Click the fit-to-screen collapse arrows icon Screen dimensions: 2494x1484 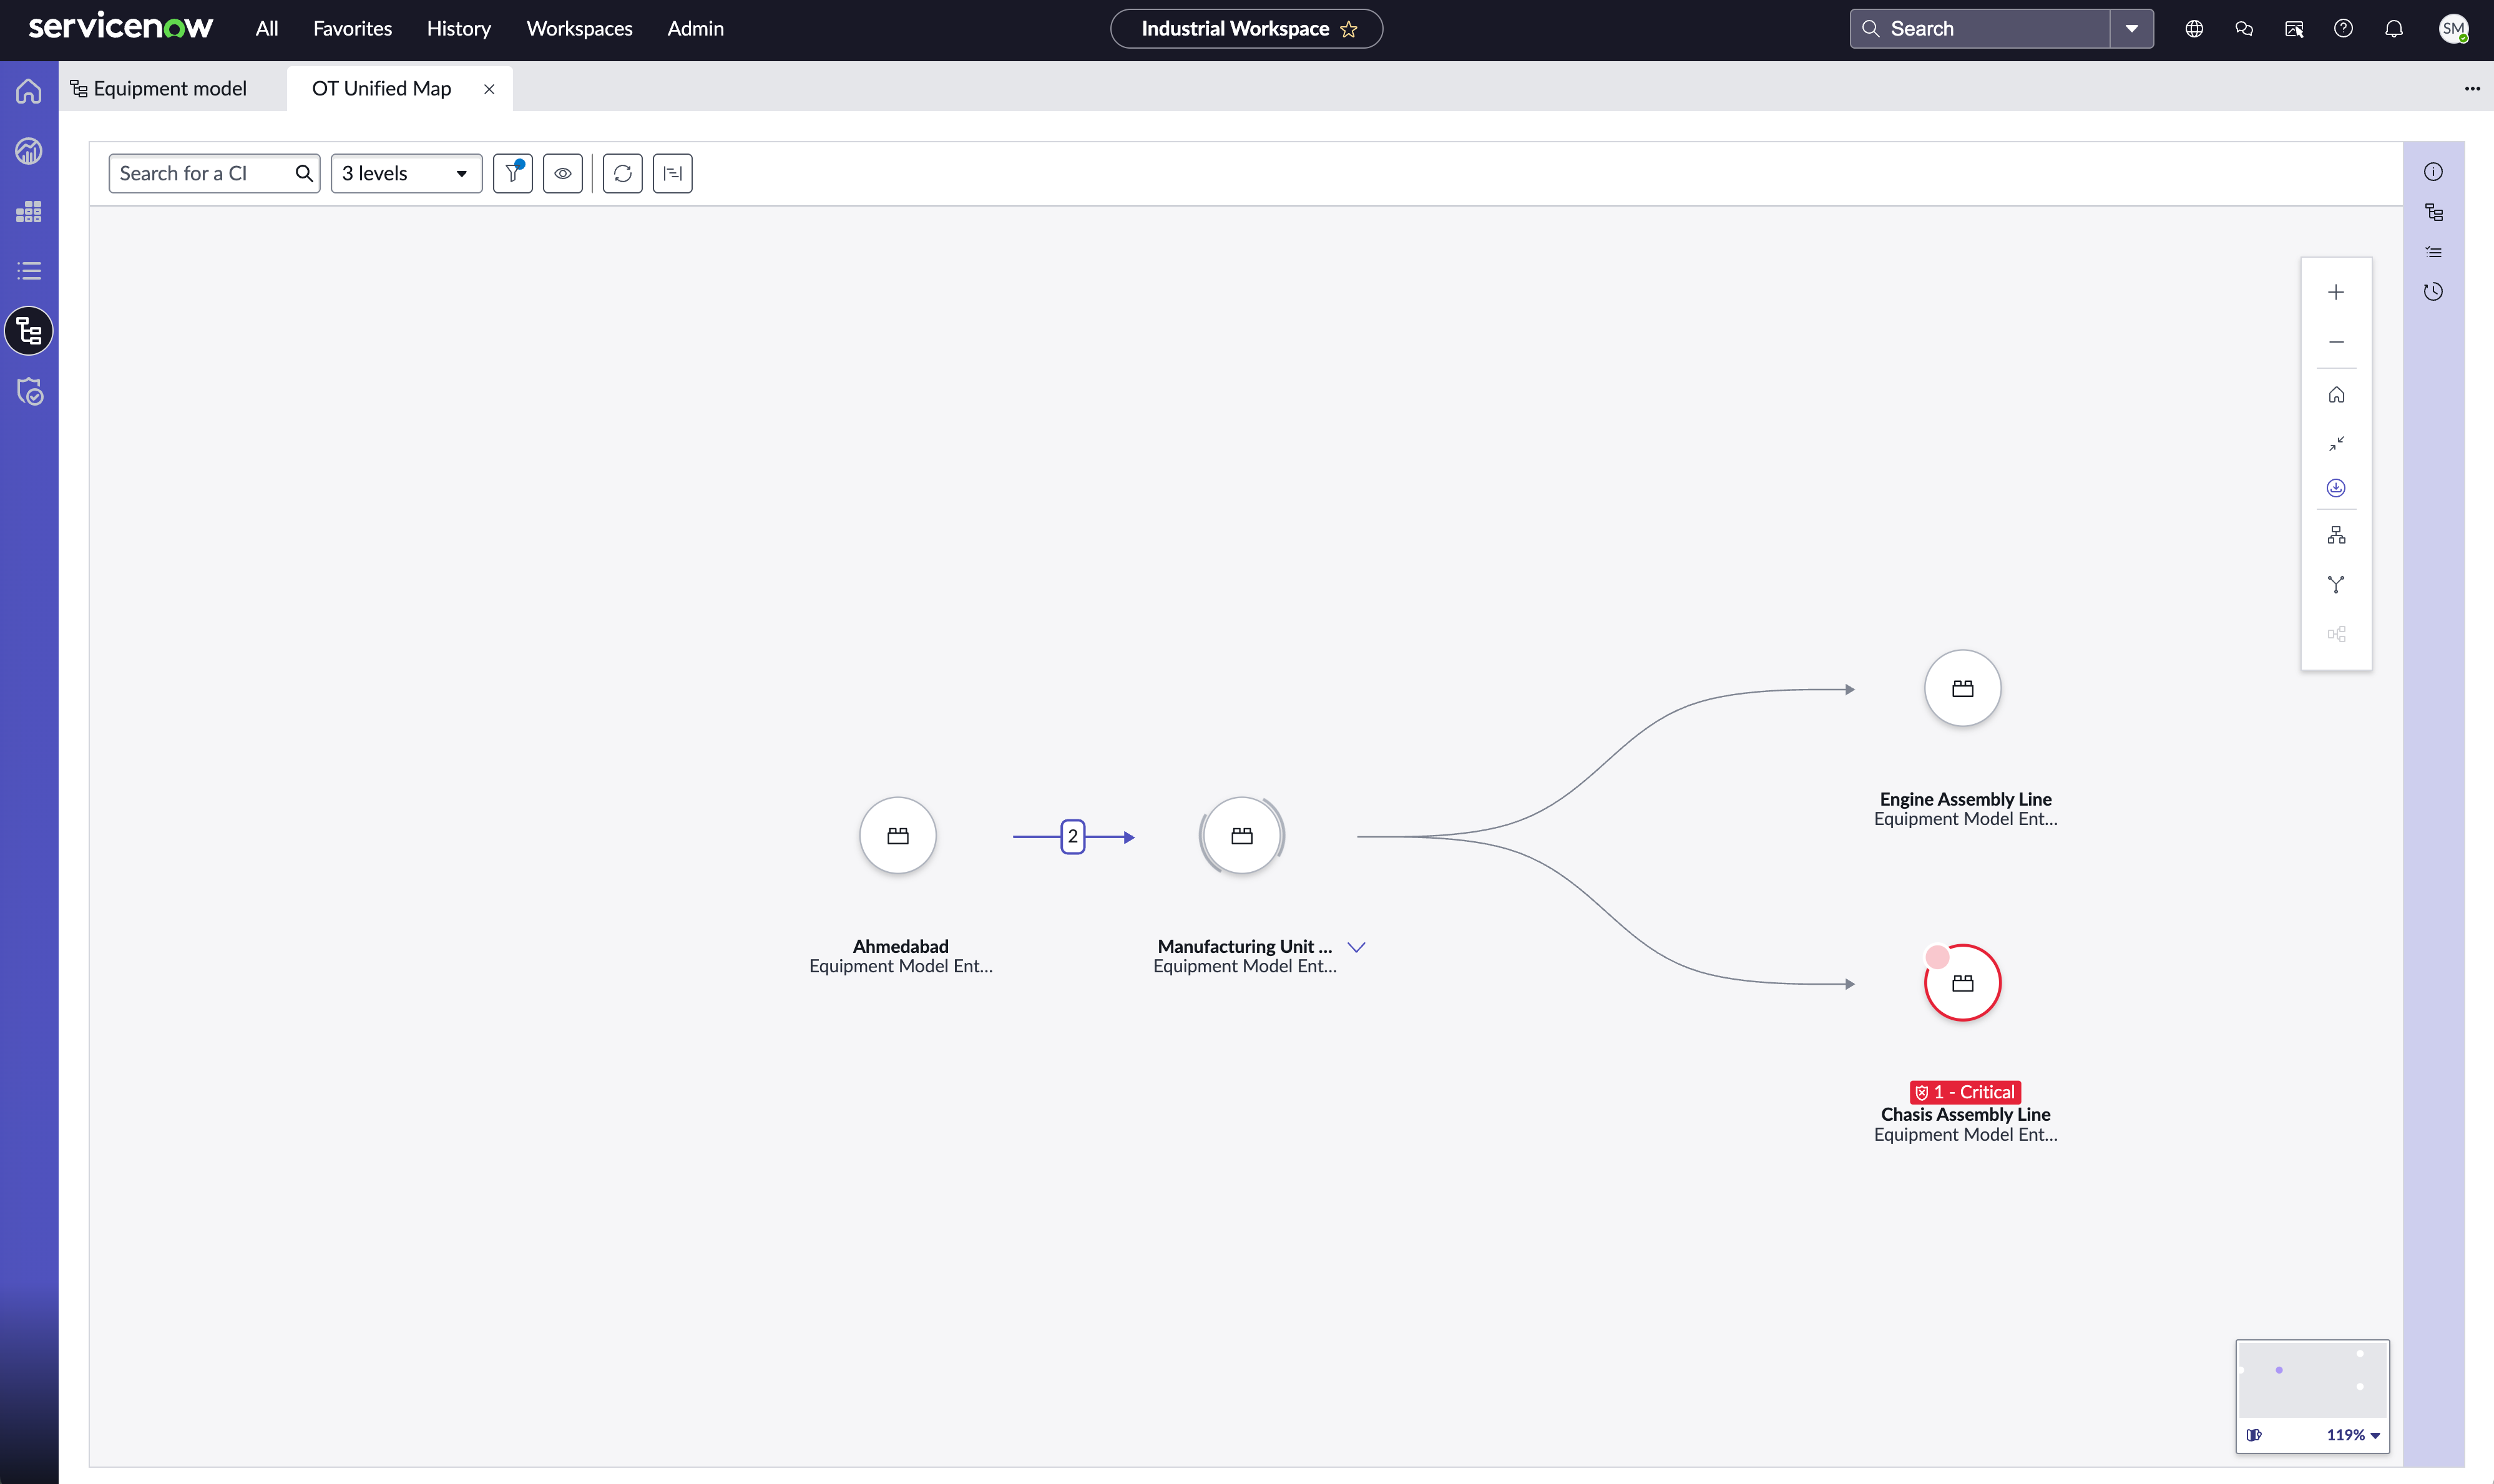[x=2336, y=443]
